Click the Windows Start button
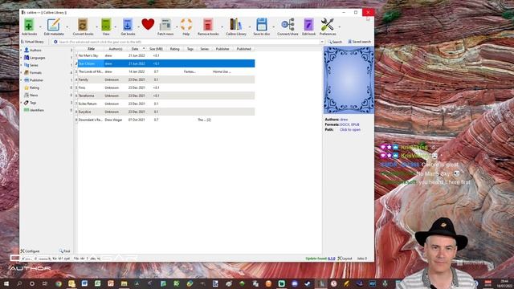This screenshot has width=514, height=289. [6, 283]
